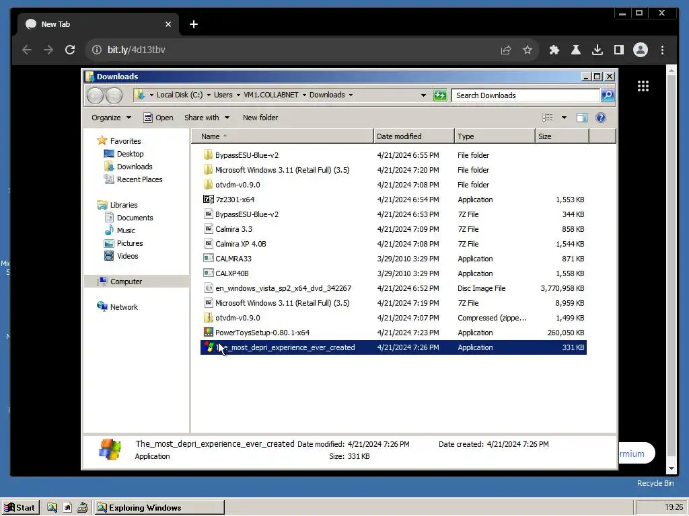Click the Chrome Labs flask icon
Image resolution: width=689 pixels, height=516 pixels.
576,50
